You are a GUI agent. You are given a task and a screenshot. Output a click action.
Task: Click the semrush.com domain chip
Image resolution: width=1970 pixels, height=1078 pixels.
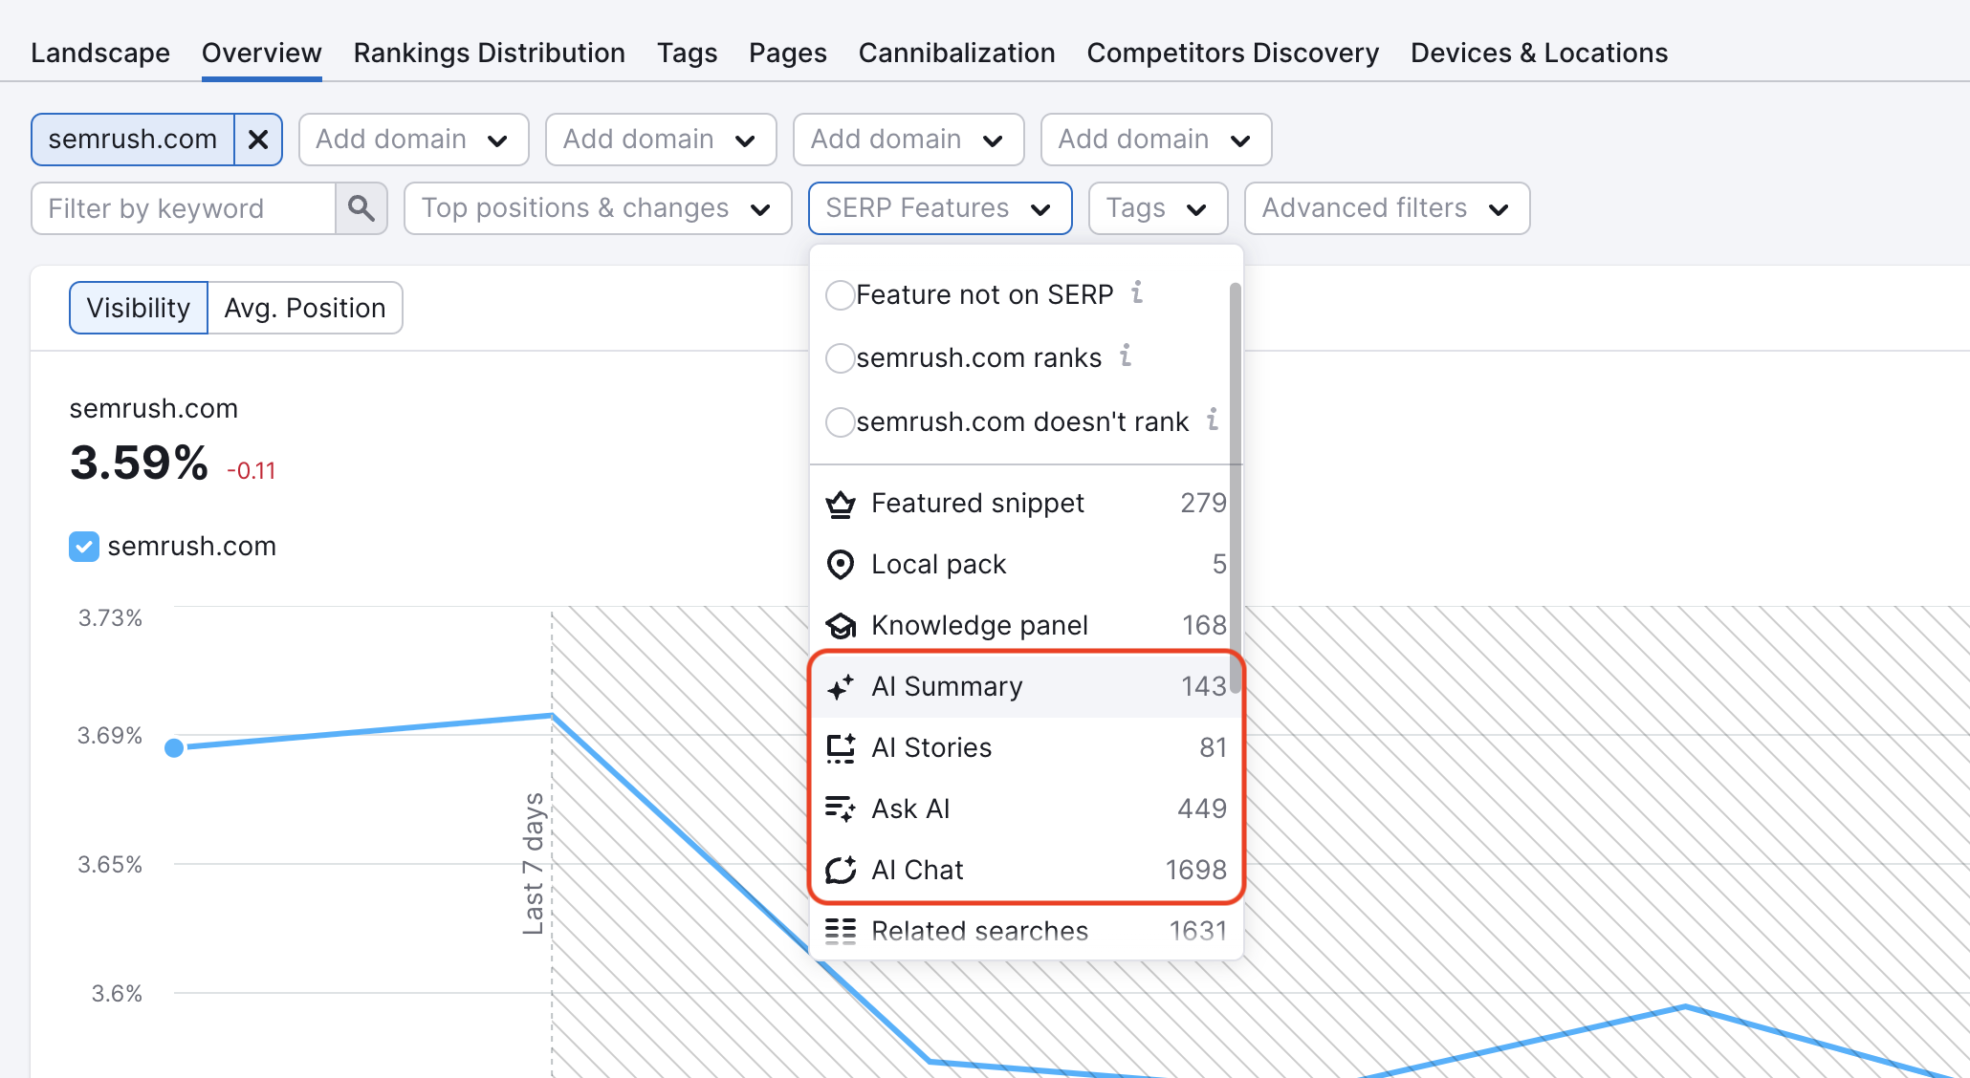coord(133,140)
